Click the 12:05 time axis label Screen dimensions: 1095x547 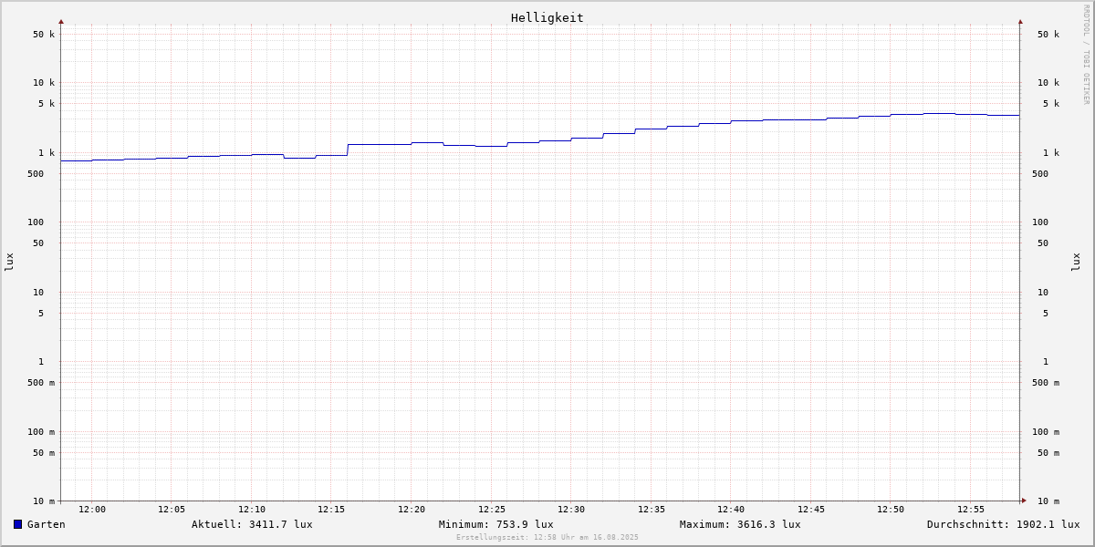172,510
